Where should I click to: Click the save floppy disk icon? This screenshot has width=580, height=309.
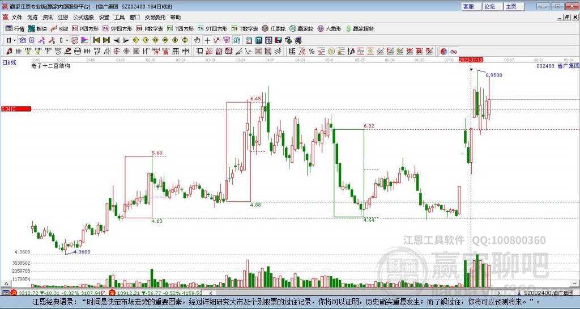[x=278, y=40]
